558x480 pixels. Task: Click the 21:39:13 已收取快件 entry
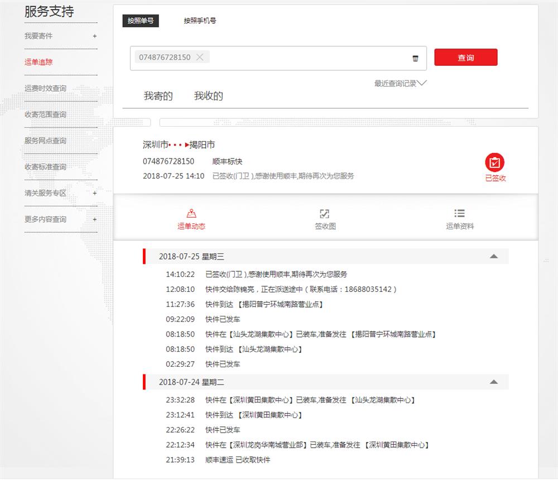coord(218,460)
